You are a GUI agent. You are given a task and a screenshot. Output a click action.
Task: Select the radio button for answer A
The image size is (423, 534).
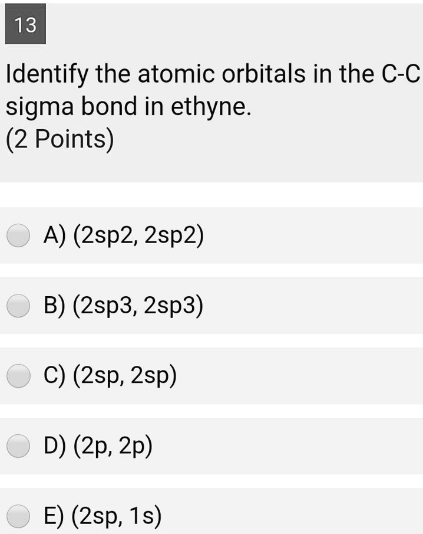tap(18, 235)
